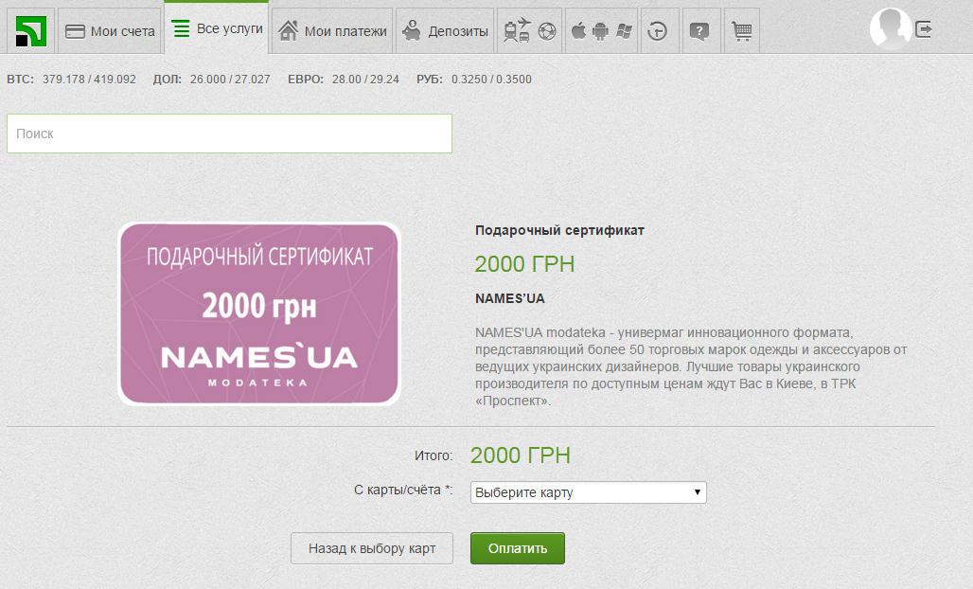The height and width of the screenshot is (589, 973).
Task: Go to the Депозиты tab
Action: pos(445,31)
